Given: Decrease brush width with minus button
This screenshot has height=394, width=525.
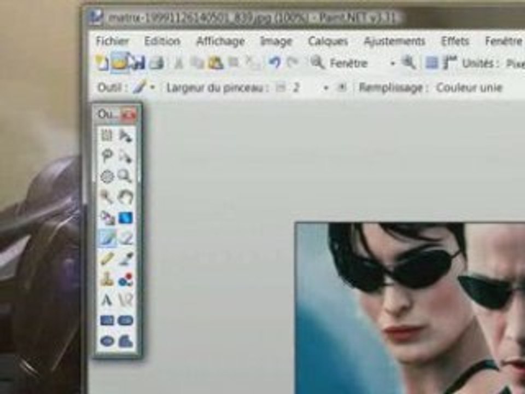Looking at the screenshot, I should [x=280, y=88].
